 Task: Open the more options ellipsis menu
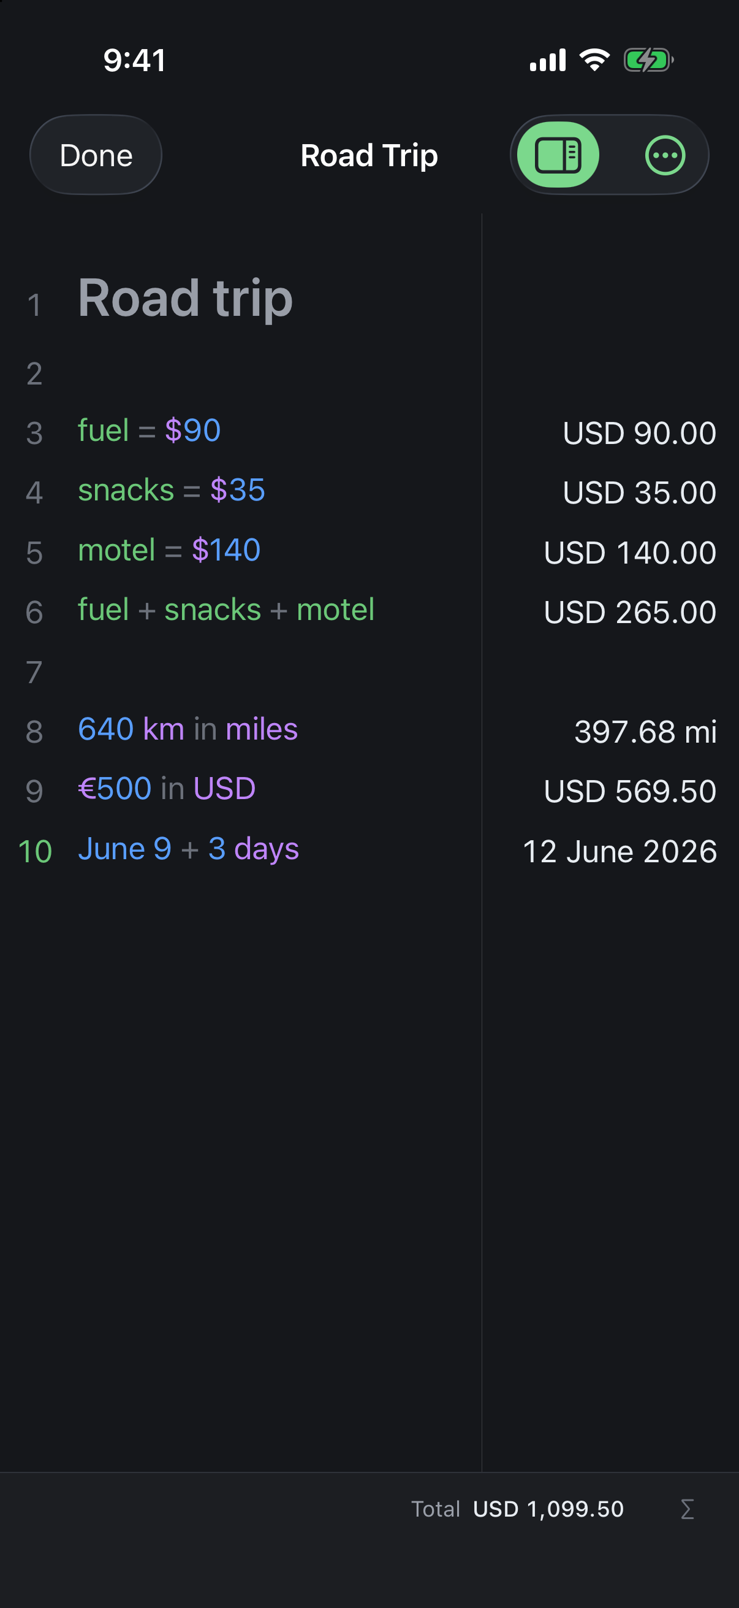click(665, 155)
